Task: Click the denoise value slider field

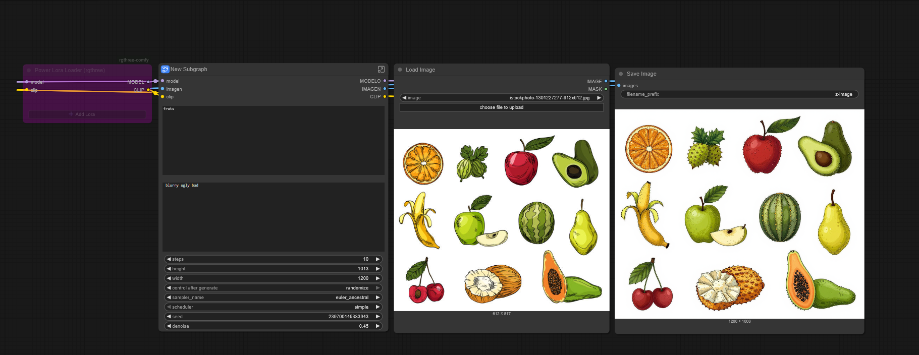Action: pos(273,326)
